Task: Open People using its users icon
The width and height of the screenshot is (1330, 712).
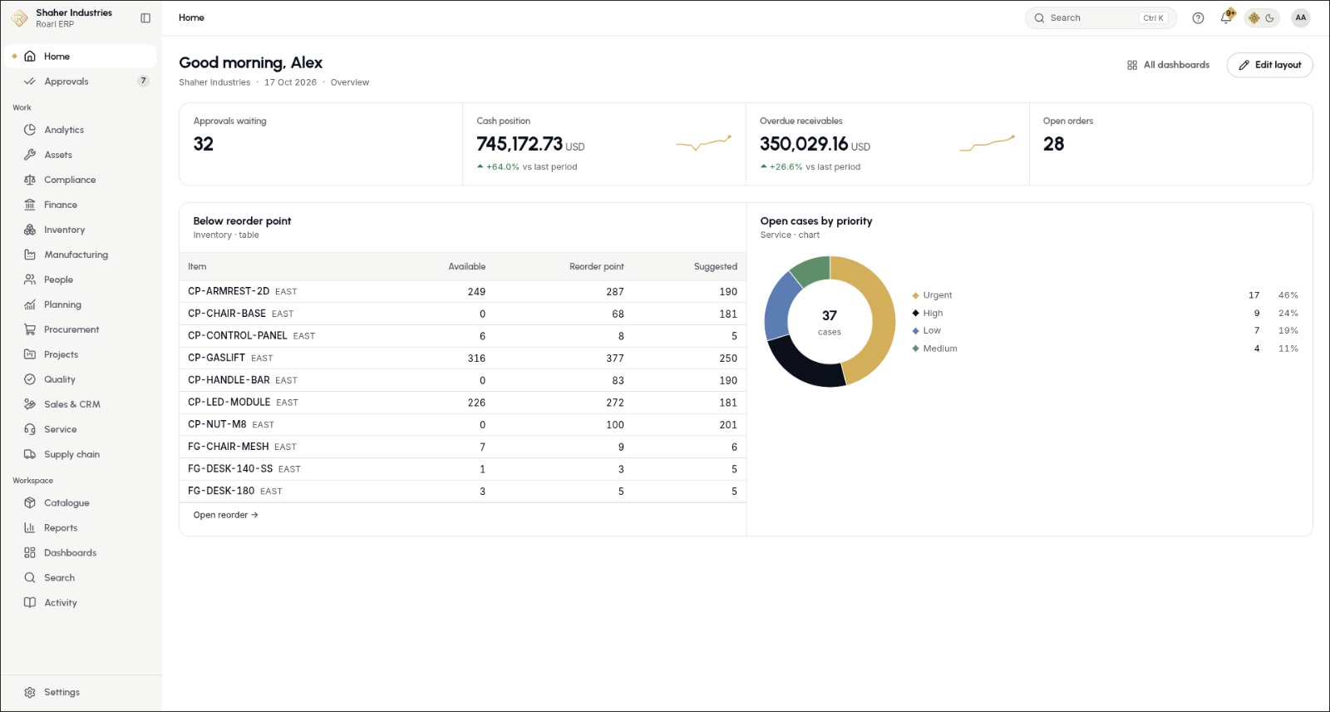Action: 30,279
